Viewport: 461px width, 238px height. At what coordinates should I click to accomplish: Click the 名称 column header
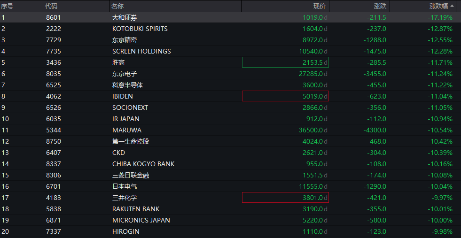coord(117,6)
